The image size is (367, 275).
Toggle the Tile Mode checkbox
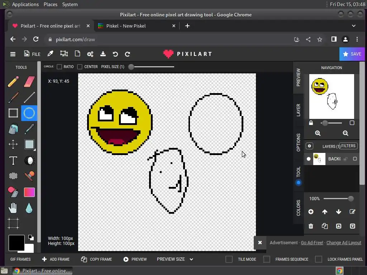(x=229, y=259)
